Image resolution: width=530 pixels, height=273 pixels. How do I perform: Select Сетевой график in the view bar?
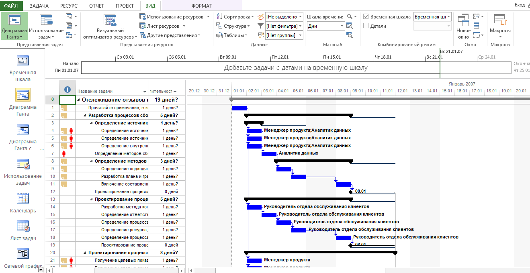click(23, 259)
